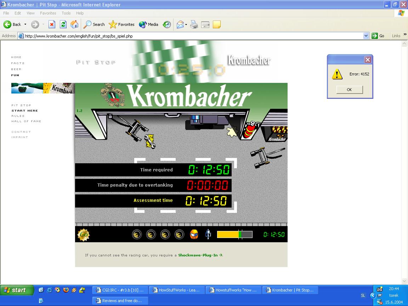Screen dimensions: 408x306
Task: Click the address bar URL field
Action: pos(191,36)
